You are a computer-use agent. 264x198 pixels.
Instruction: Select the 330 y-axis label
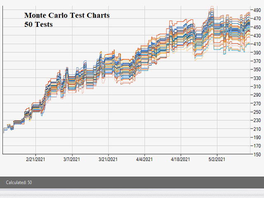coord(258,78)
